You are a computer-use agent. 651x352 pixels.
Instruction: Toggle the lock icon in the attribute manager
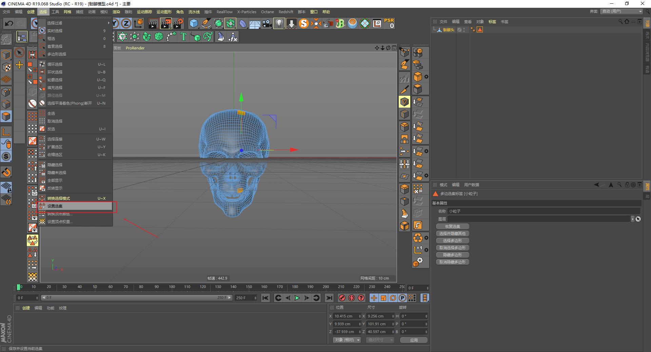point(627,185)
